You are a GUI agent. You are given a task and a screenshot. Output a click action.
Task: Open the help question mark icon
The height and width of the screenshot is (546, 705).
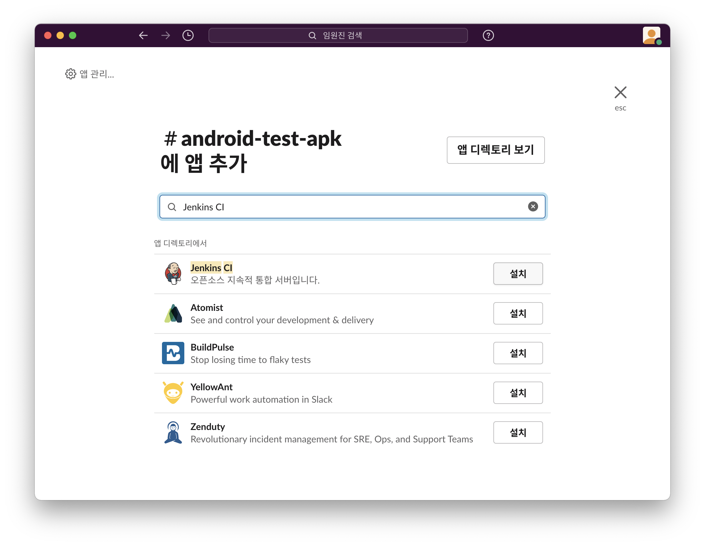(488, 35)
